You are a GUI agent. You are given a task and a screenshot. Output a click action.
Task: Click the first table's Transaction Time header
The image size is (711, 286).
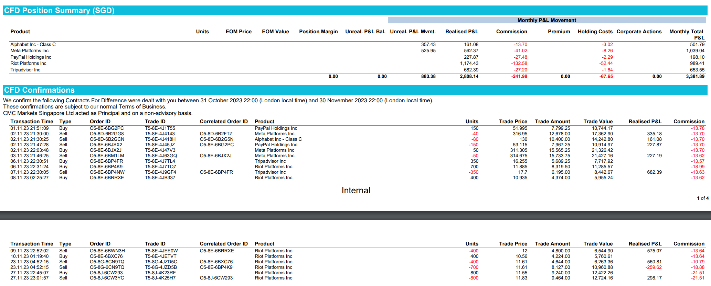[x=32, y=122]
